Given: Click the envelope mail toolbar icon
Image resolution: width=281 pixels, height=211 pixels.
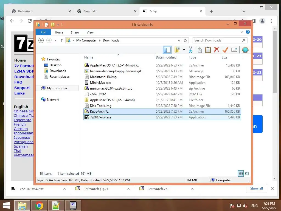Looking at the screenshot, I should pos(234,50).
